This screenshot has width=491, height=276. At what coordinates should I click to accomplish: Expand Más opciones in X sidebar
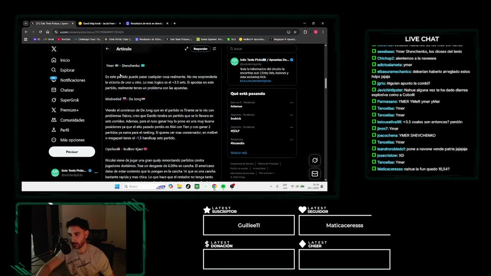point(68,140)
